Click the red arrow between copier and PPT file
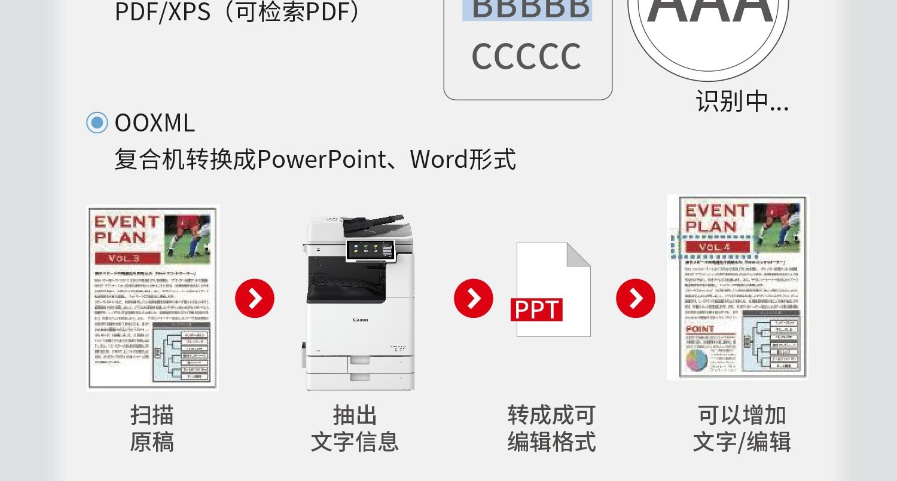897x481 pixels. 474,298
